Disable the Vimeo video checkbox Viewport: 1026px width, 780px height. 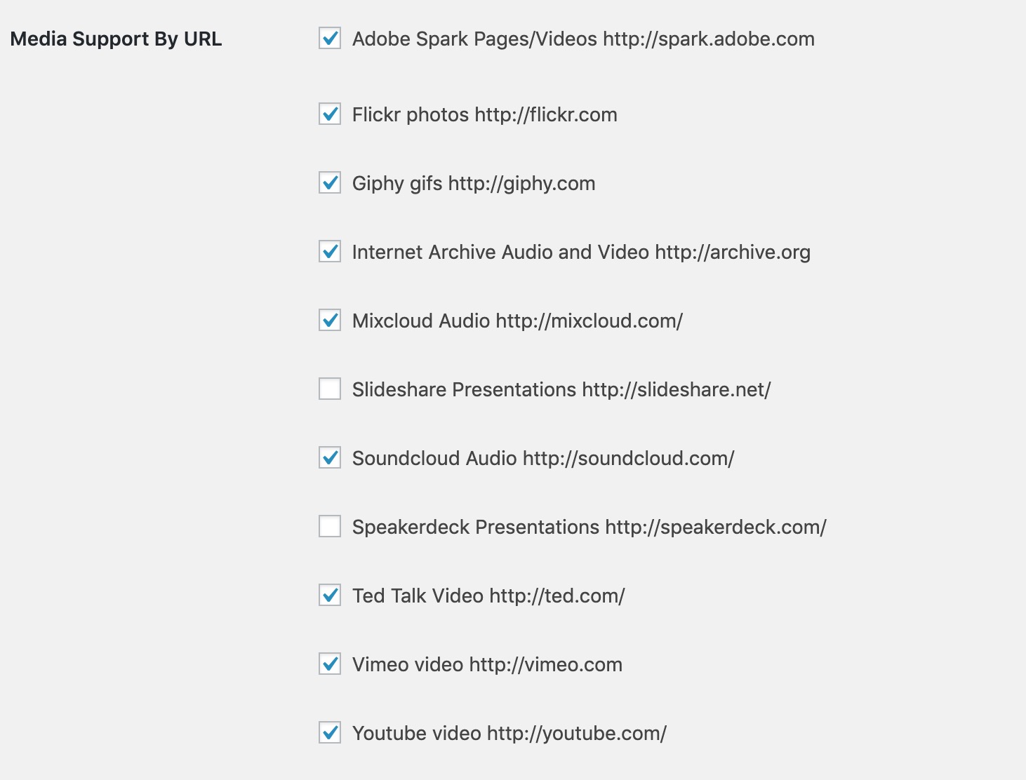[x=330, y=664]
